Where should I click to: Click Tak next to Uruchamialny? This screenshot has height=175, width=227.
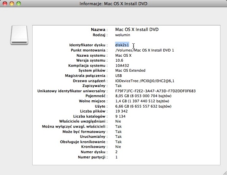pyautogui.click(x=118, y=137)
